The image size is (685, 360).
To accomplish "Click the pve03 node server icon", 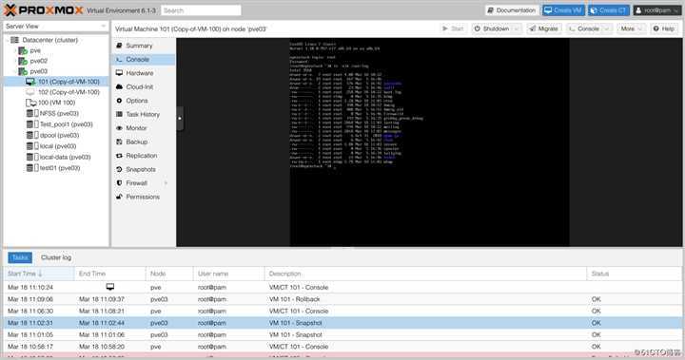I will [23, 71].
